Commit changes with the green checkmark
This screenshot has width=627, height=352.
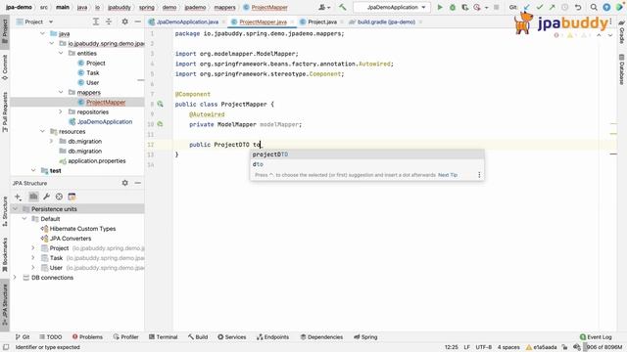540,7
